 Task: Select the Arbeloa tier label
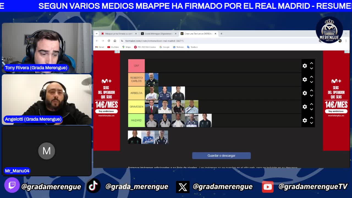(136, 93)
